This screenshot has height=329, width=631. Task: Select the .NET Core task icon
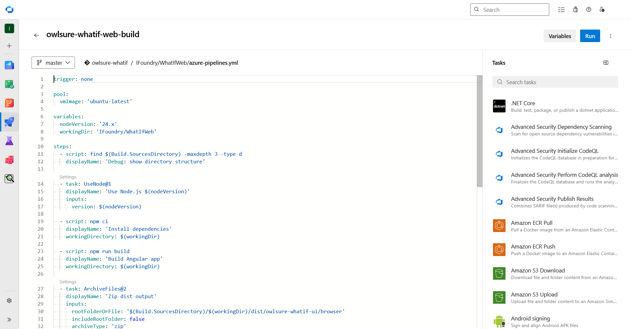point(499,106)
